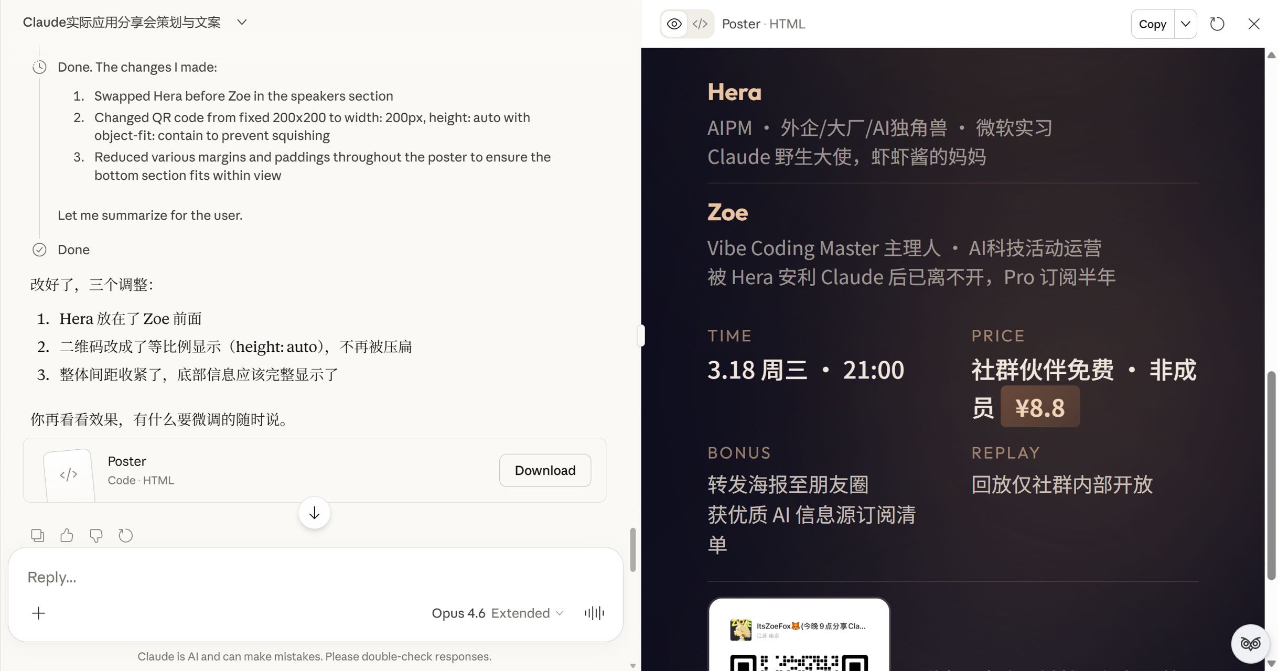The width and height of the screenshot is (1278, 671).
Task: Click the QR code image
Action: coord(799,662)
